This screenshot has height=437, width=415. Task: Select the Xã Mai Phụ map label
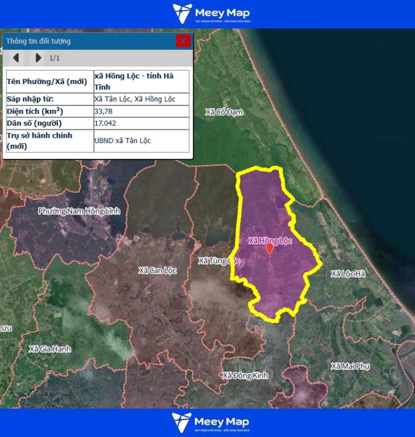coord(350,366)
